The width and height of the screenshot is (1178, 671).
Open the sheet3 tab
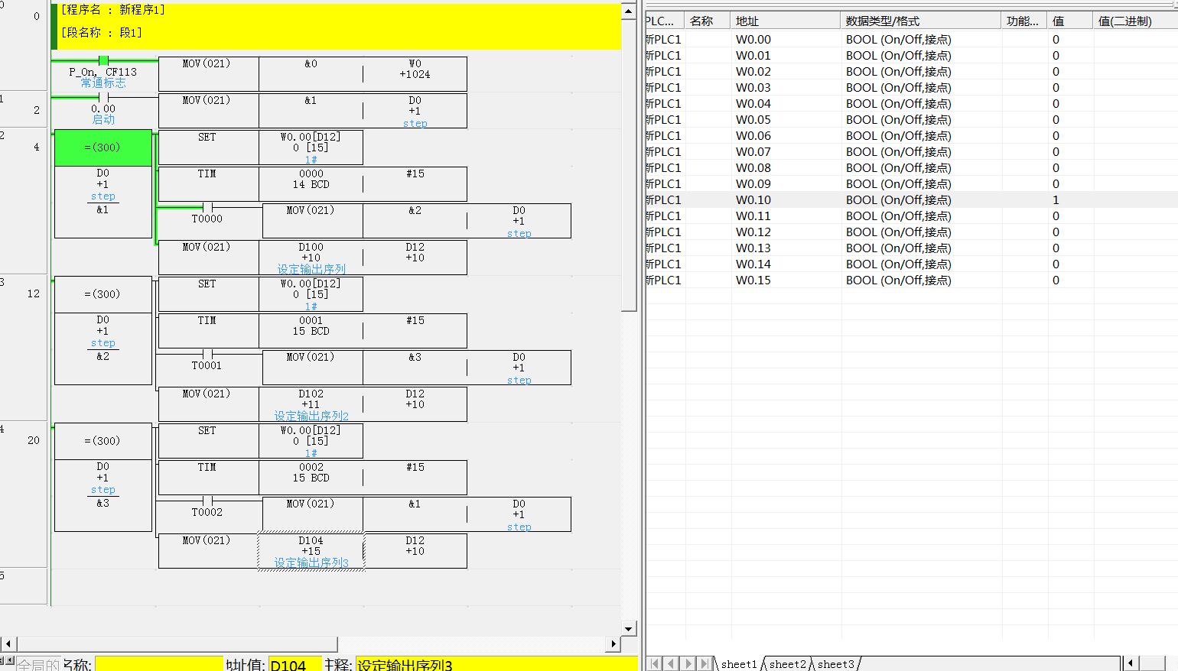point(835,664)
